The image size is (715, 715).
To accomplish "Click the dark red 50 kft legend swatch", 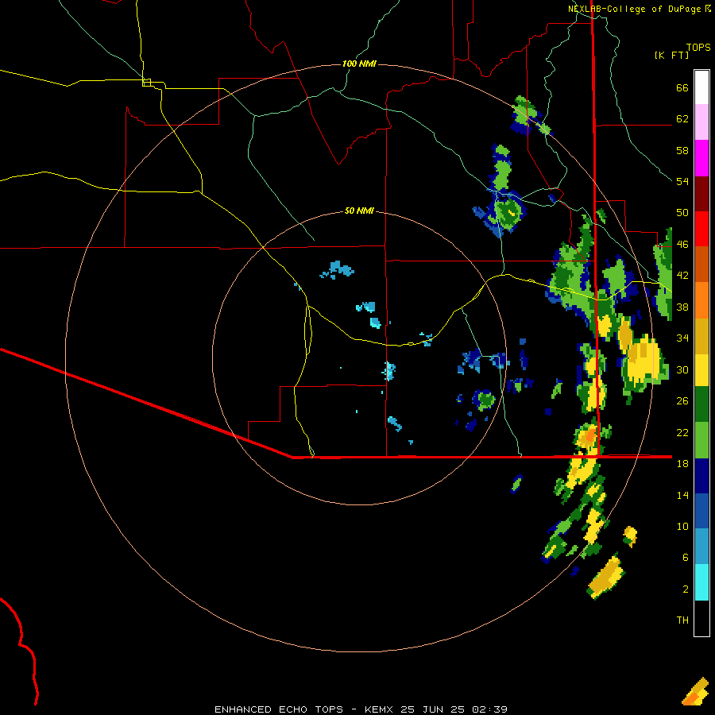I will pos(701,194).
